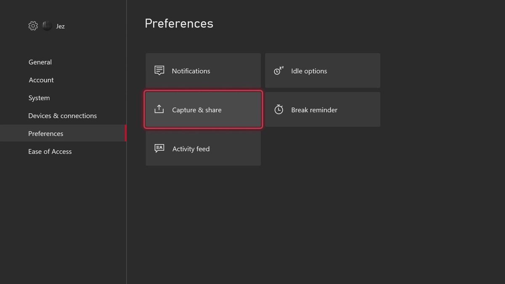Open the Notifications tile
This screenshot has height=284, width=505.
tap(203, 70)
